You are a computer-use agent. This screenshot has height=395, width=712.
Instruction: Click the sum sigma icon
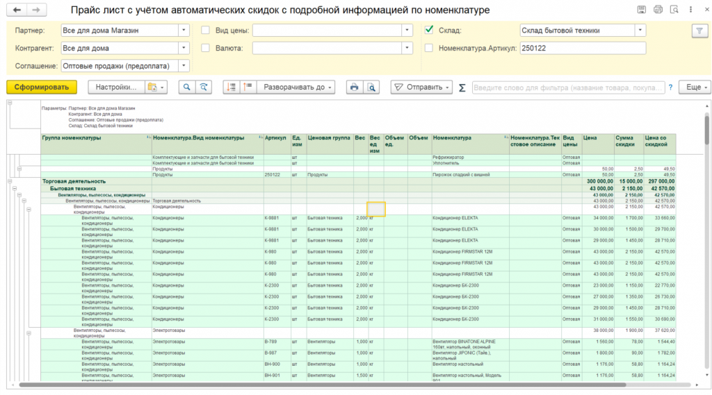point(462,87)
